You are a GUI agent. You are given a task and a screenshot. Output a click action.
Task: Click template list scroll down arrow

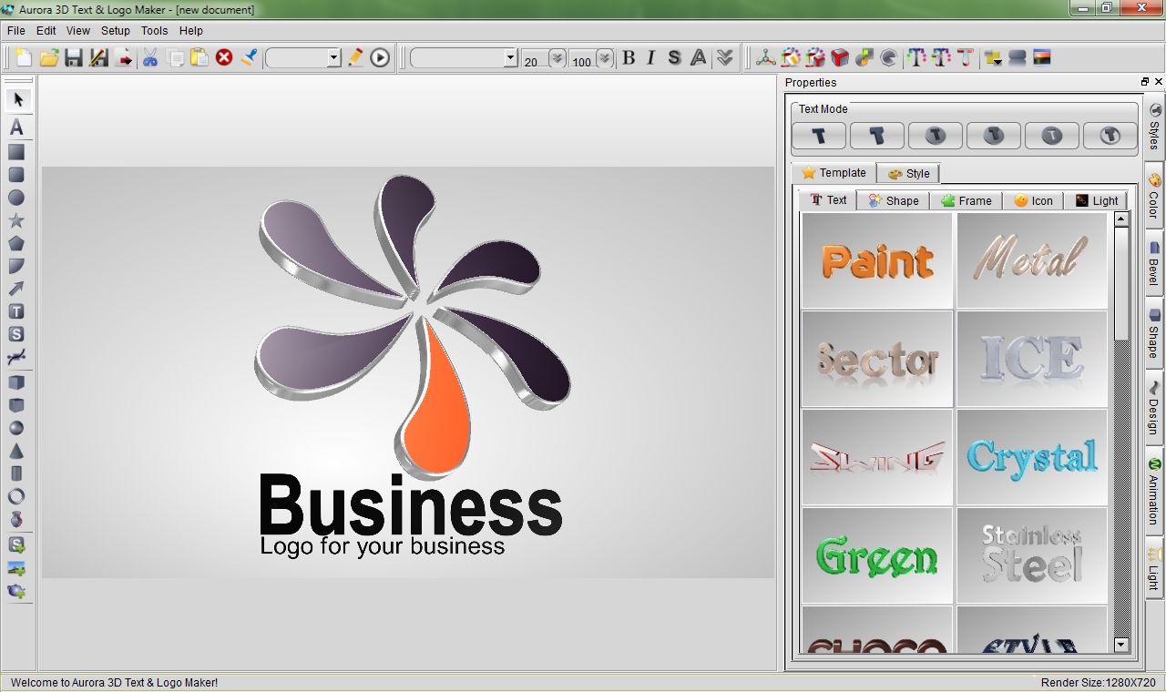[1121, 645]
